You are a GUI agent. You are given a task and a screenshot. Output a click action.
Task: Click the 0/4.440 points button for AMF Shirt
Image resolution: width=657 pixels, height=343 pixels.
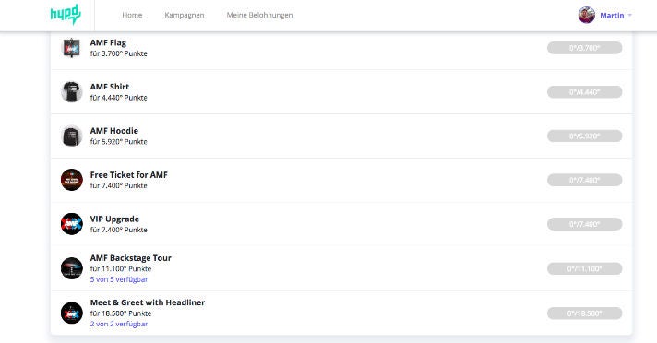(584, 91)
